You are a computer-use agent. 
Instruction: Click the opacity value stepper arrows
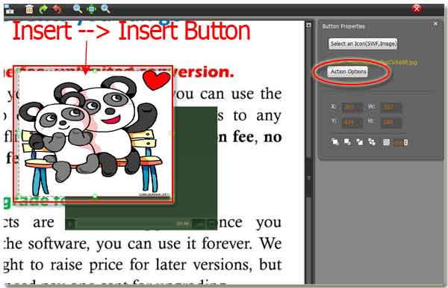(x=406, y=142)
